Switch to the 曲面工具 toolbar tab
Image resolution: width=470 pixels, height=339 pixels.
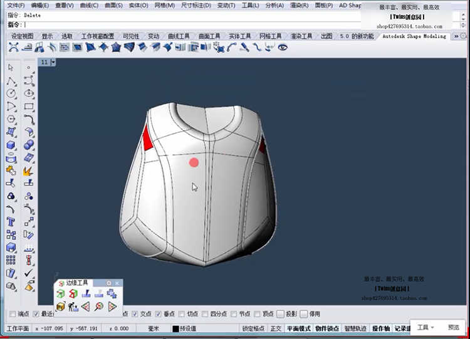[209, 36]
